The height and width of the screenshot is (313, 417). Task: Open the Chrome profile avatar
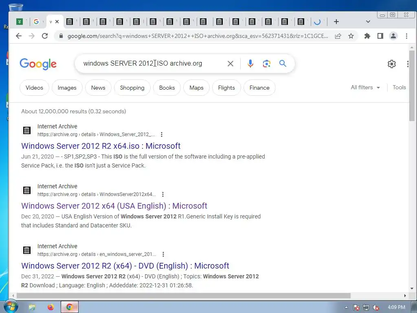[393, 36]
